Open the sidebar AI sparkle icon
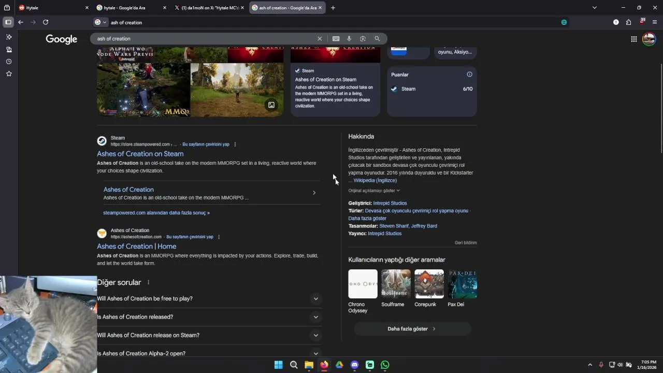 (9, 37)
